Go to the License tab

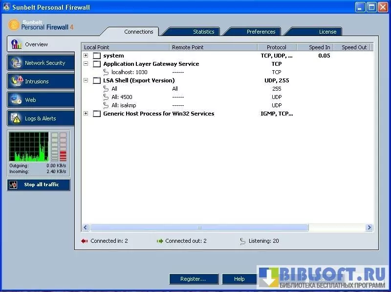click(x=327, y=32)
